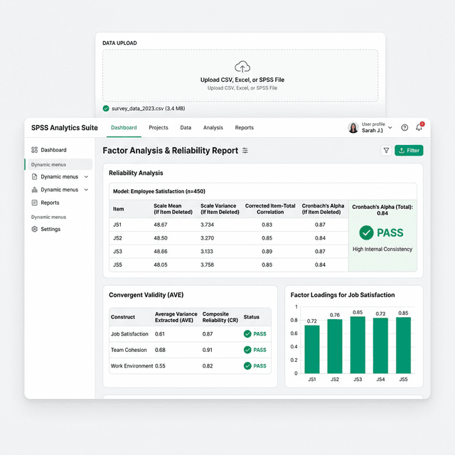Viewport: 455px width, 455px height.
Task: Click the funnel filter icon button
Action: tap(386, 150)
